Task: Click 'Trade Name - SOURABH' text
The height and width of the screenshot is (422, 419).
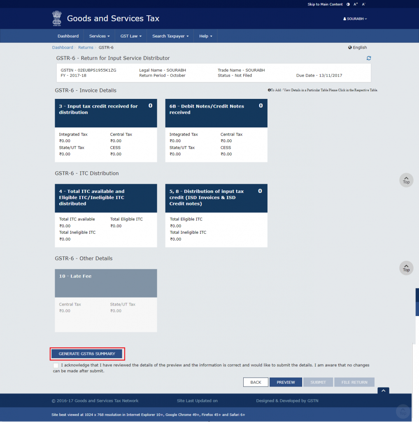Action: 241,70
